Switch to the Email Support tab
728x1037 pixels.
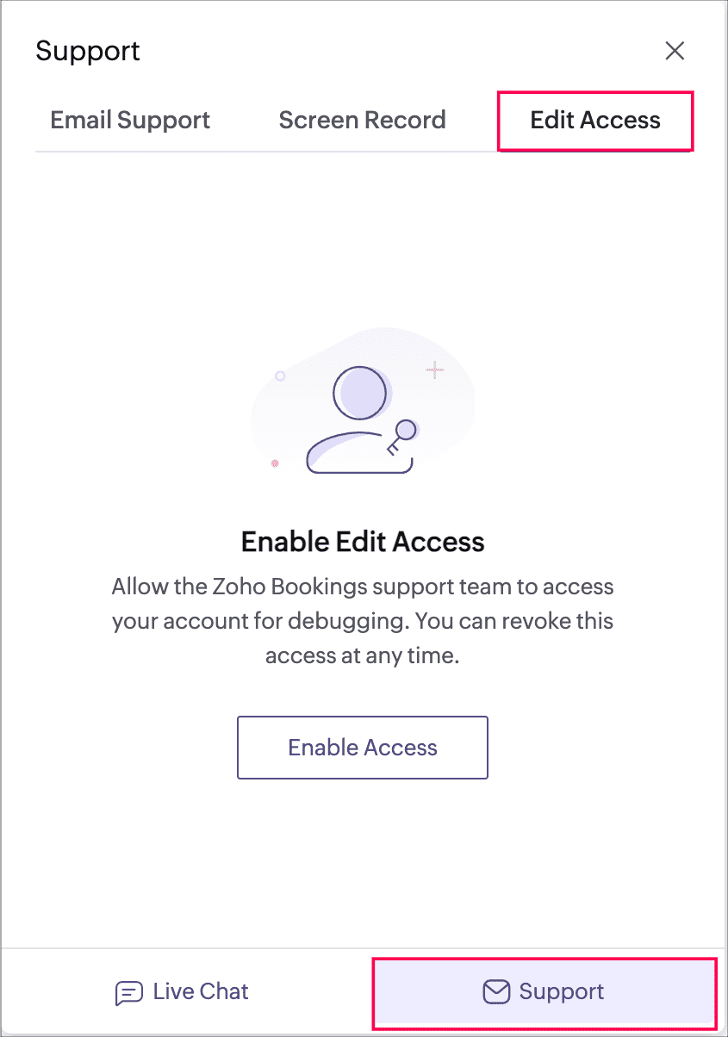(130, 120)
